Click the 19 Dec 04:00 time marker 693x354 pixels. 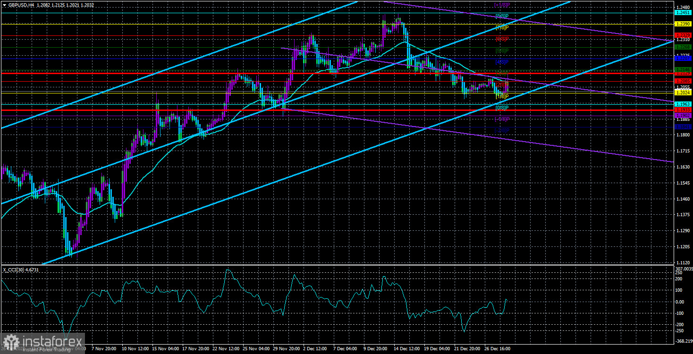[x=436, y=349]
